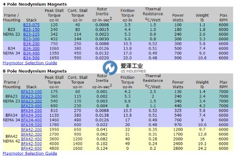Select the BFA23-400 link
The height and width of the screenshot is (157, 235).
tap(31, 106)
